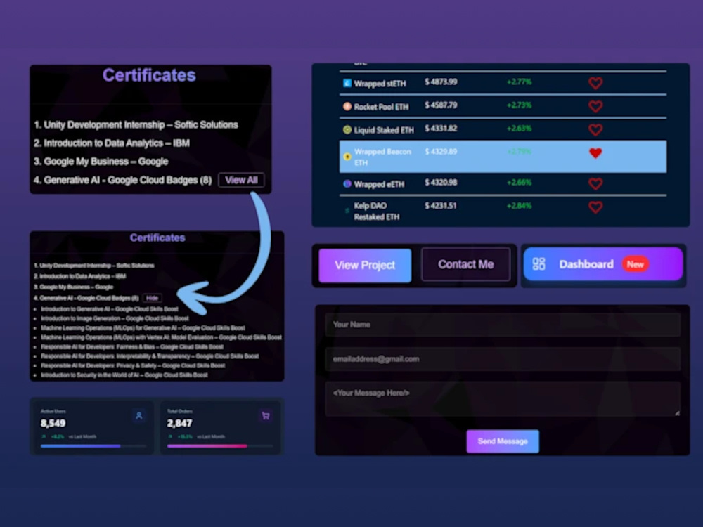Select Kelp DAO Restaked ETH name
703x527 pixels.
(377, 211)
